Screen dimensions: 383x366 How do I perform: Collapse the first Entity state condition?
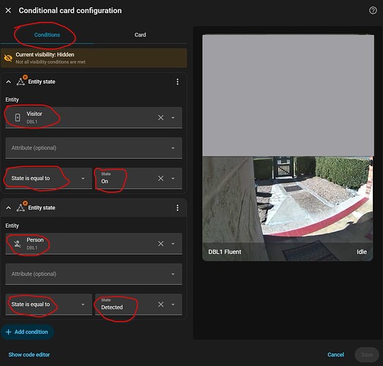9,82
